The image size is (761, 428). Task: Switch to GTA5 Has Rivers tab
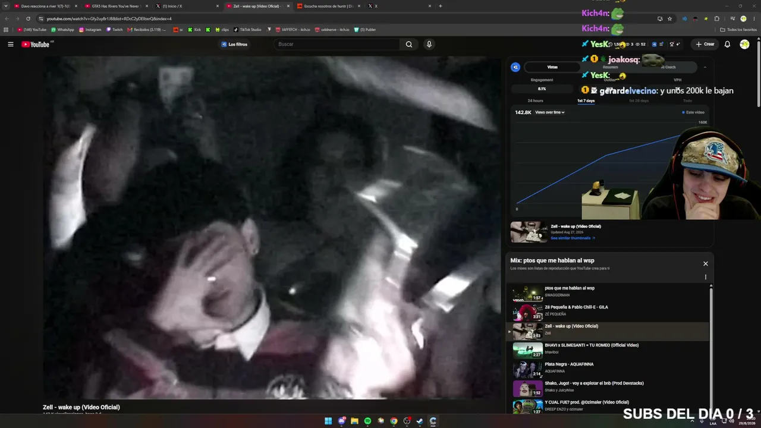pyautogui.click(x=115, y=6)
